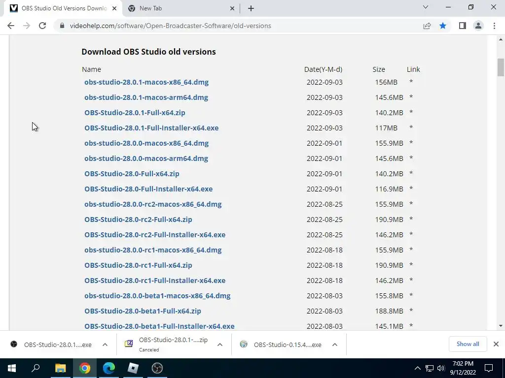Open OBS Studio from the taskbar
Screen dimensions: 505x378
click(157, 368)
